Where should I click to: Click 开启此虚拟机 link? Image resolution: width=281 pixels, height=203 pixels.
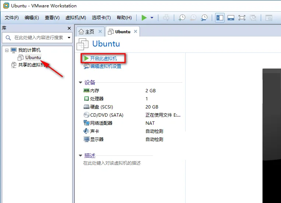[103, 58]
